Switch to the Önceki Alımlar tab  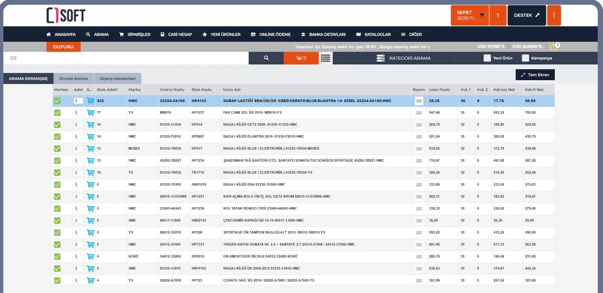pyautogui.click(x=73, y=78)
